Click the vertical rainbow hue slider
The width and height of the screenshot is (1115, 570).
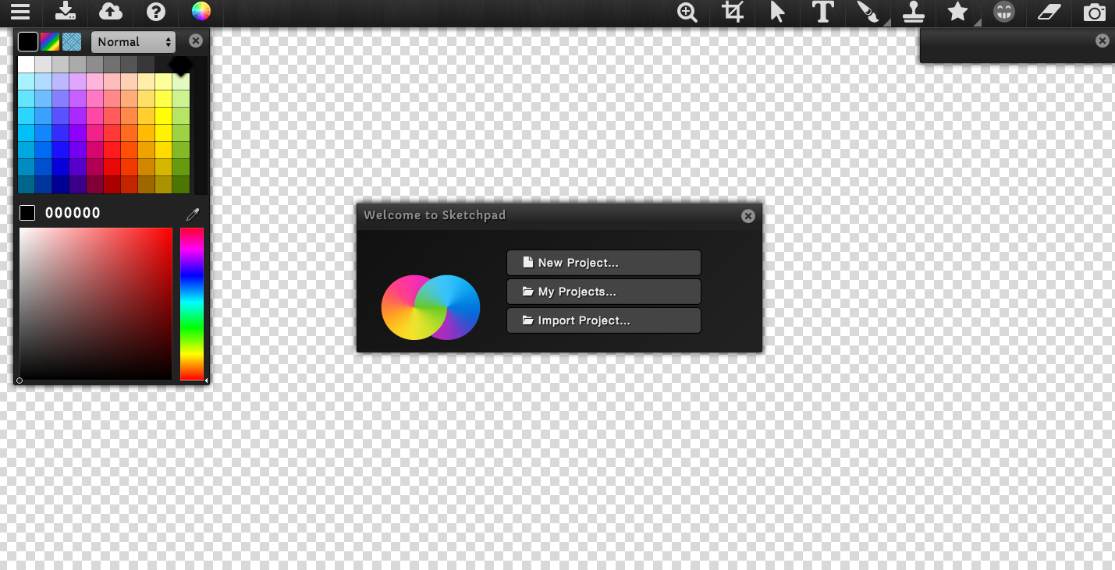192,303
